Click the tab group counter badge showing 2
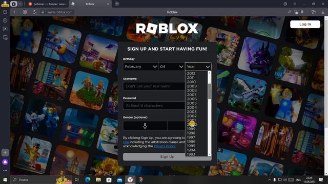Image resolution: width=328 pixels, height=184 pixels. click(x=14, y=4)
